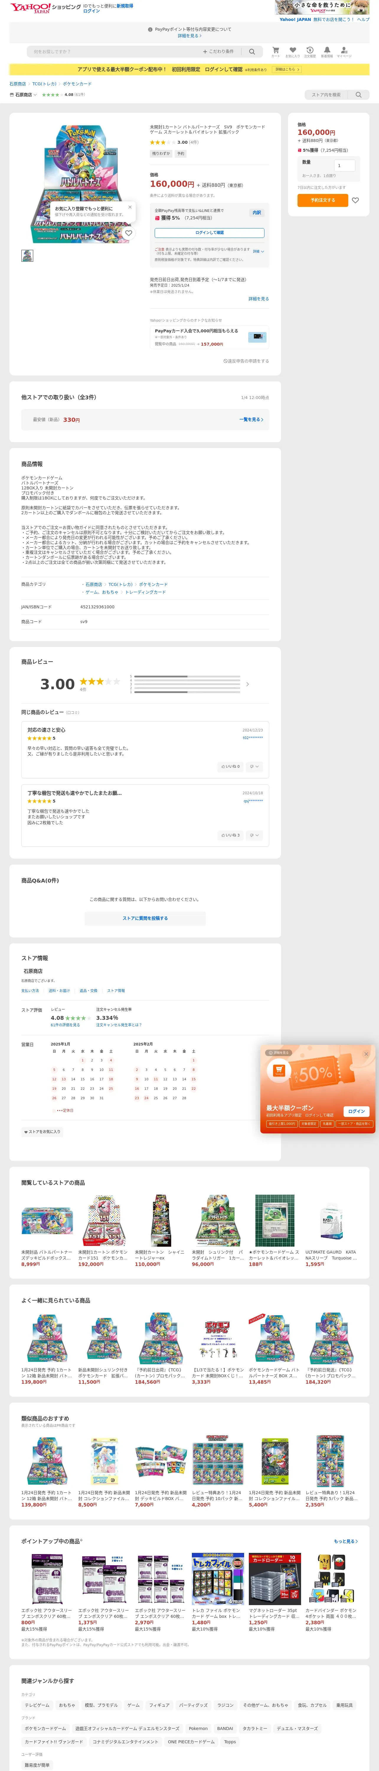Click 内訳 breakdown button
The image size is (379, 1771).
coord(257,213)
